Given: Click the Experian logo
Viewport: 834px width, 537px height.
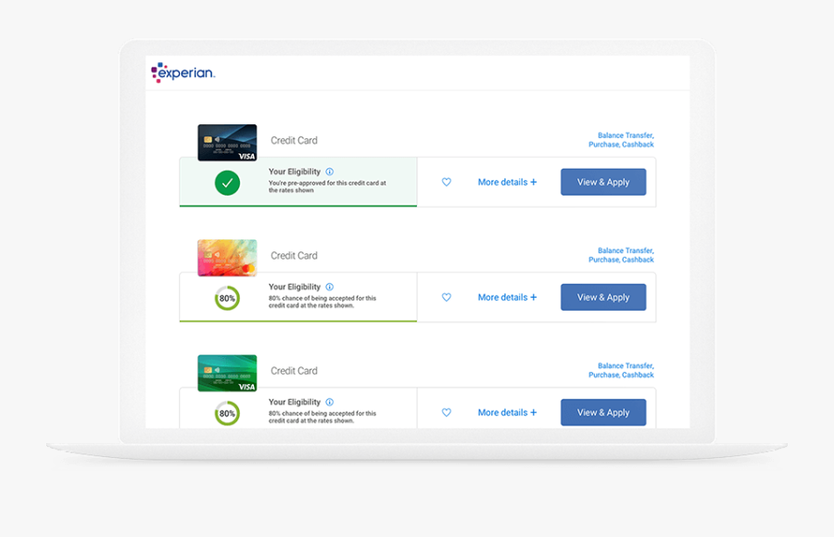Looking at the screenshot, I should coord(182,71).
